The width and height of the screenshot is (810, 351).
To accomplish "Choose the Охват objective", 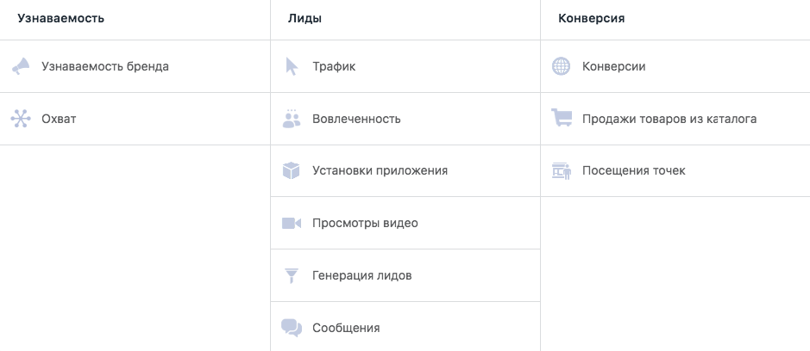I will tap(59, 119).
